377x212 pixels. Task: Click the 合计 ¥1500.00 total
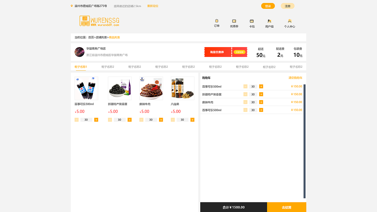(234, 207)
